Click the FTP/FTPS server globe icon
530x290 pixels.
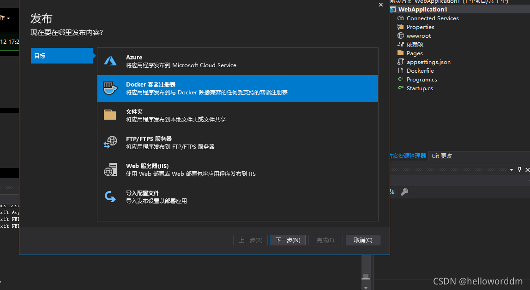tap(110, 142)
